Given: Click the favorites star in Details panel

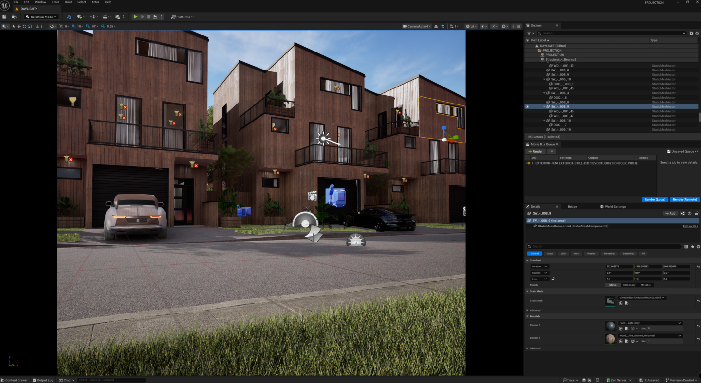Looking at the screenshot, I should click(x=692, y=247).
